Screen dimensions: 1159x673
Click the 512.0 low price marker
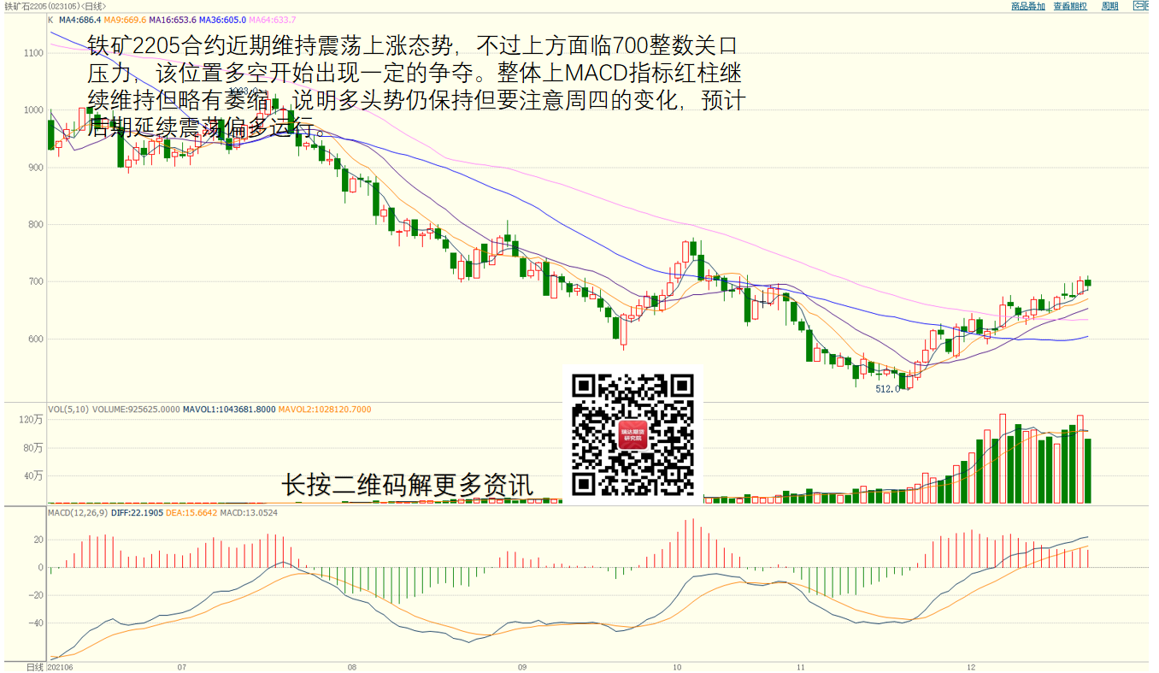click(x=887, y=389)
